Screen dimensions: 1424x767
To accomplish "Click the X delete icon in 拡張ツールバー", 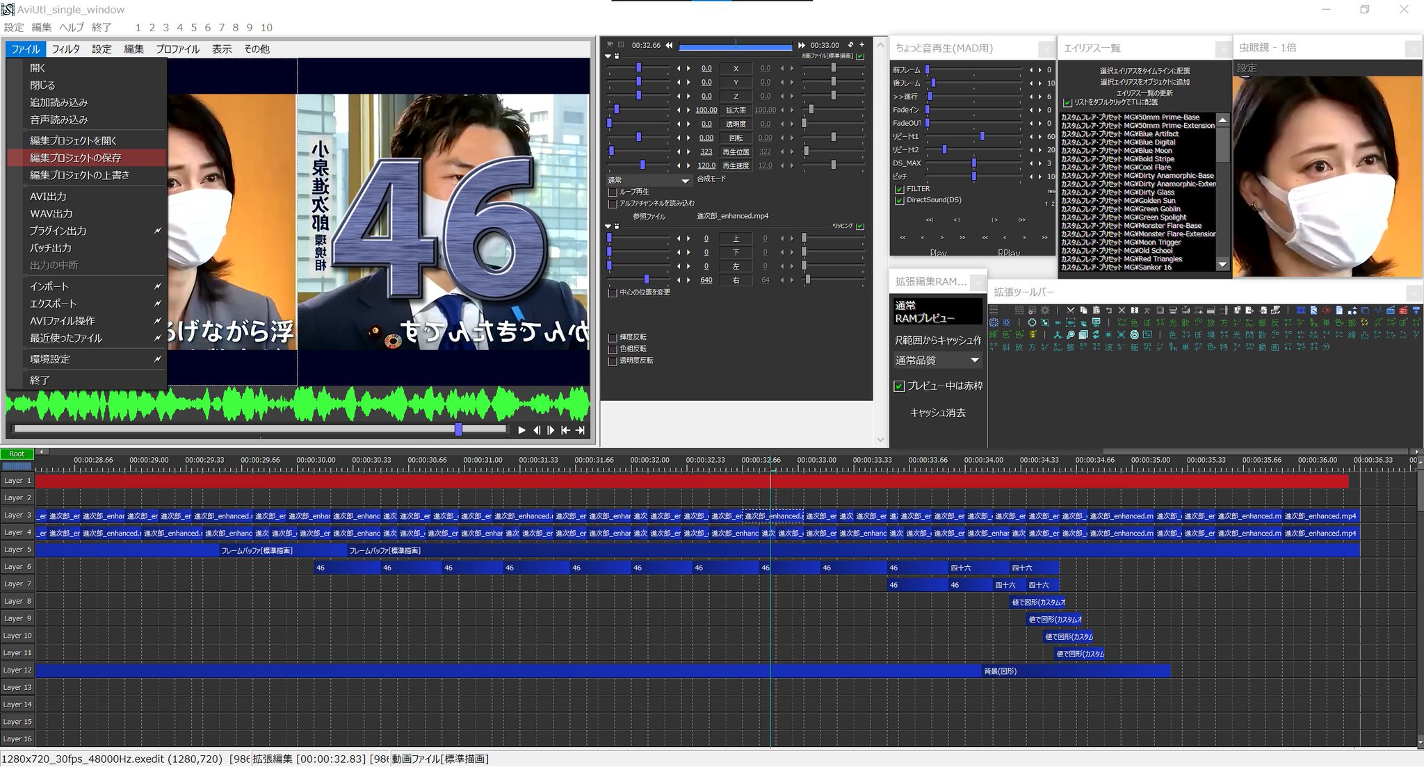I will 1122,310.
